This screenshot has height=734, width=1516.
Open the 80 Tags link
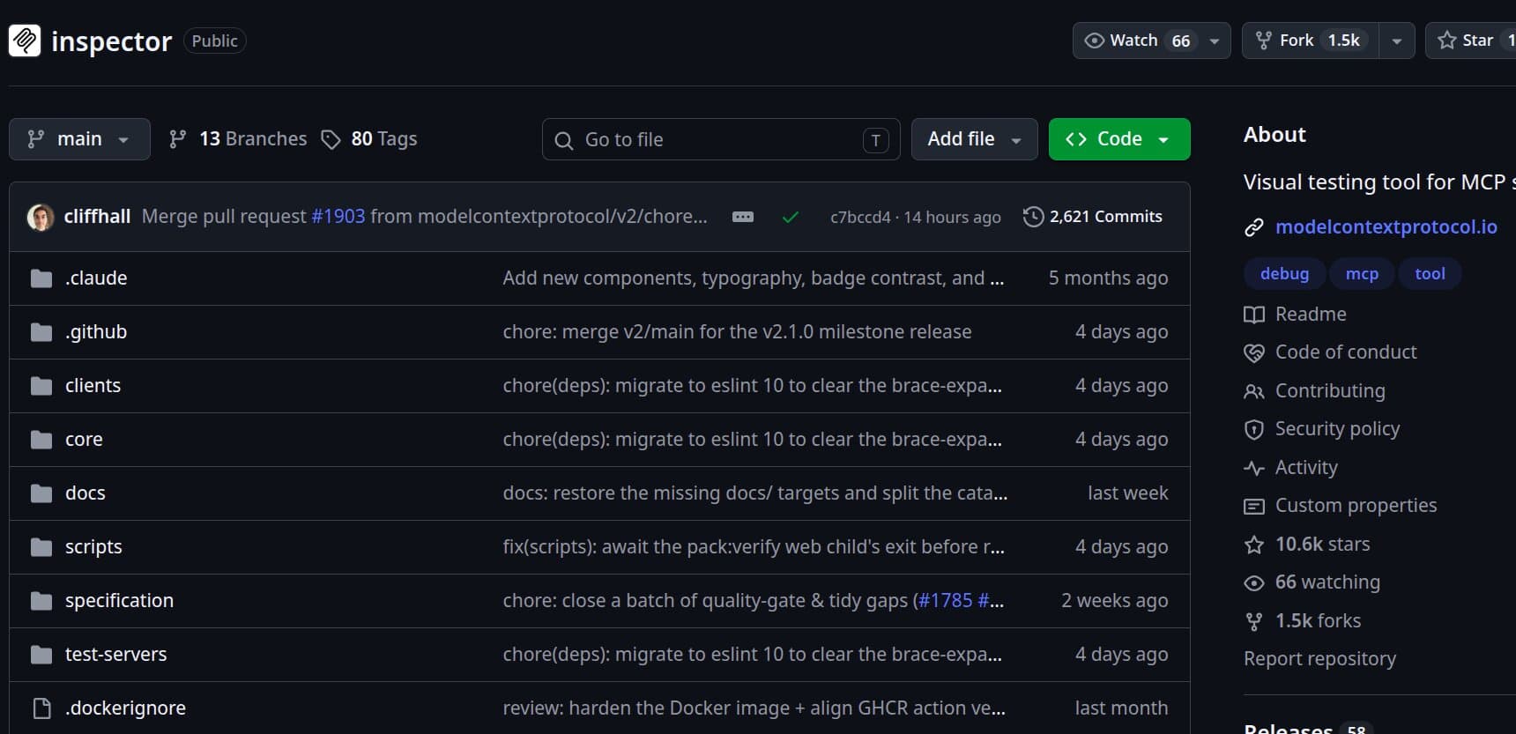[x=369, y=139]
